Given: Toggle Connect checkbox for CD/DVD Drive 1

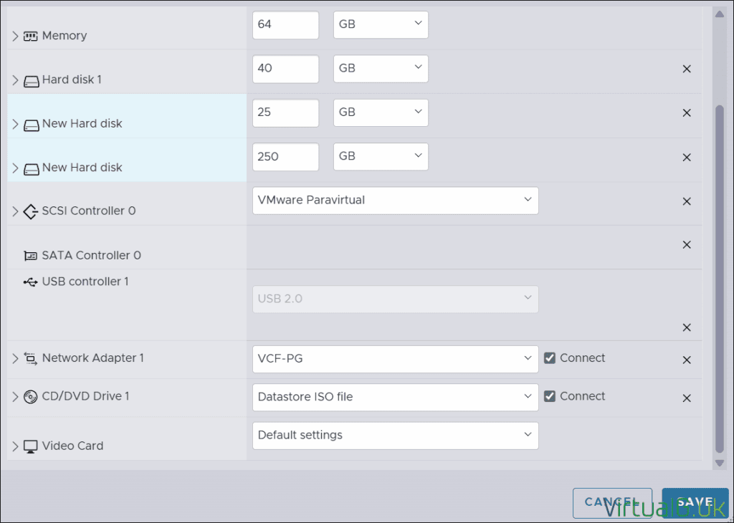Looking at the screenshot, I should click(x=550, y=396).
